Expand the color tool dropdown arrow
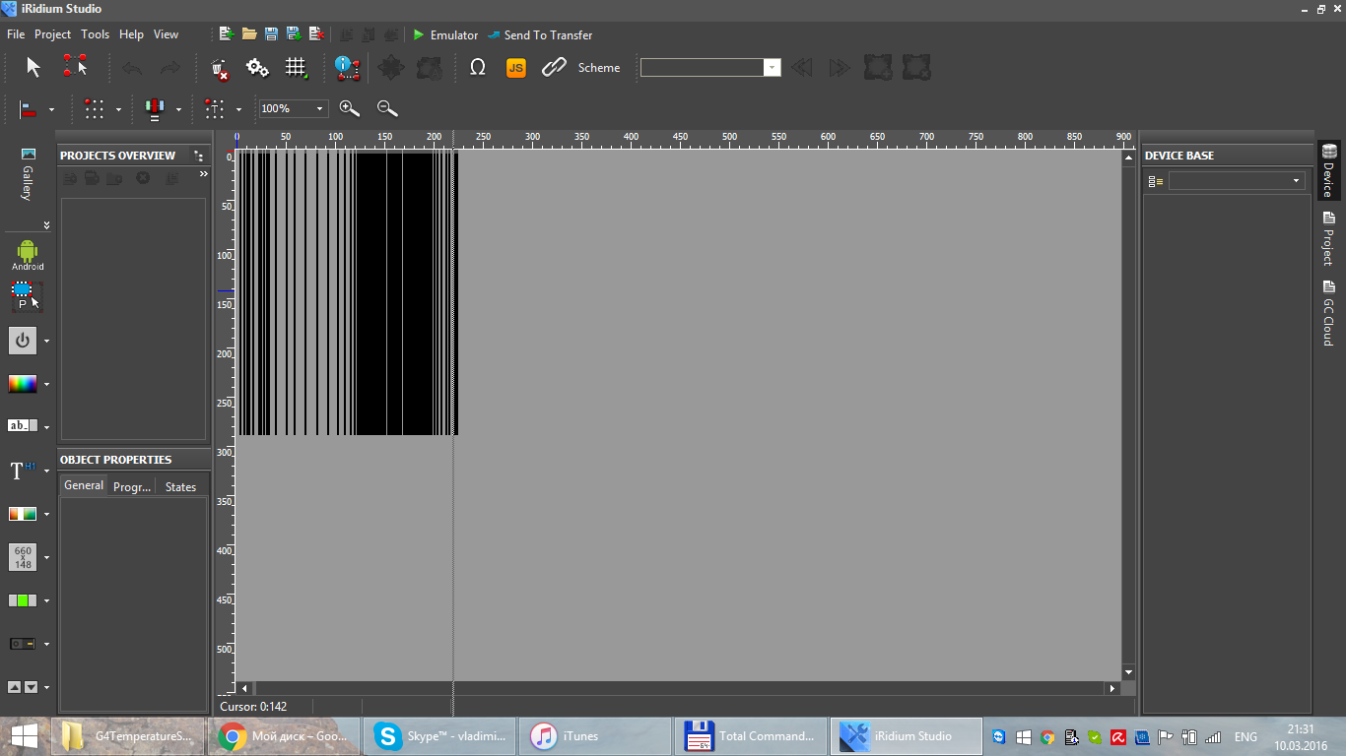Screen dimensions: 1346x756 pyautogui.click(x=46, y=385)
